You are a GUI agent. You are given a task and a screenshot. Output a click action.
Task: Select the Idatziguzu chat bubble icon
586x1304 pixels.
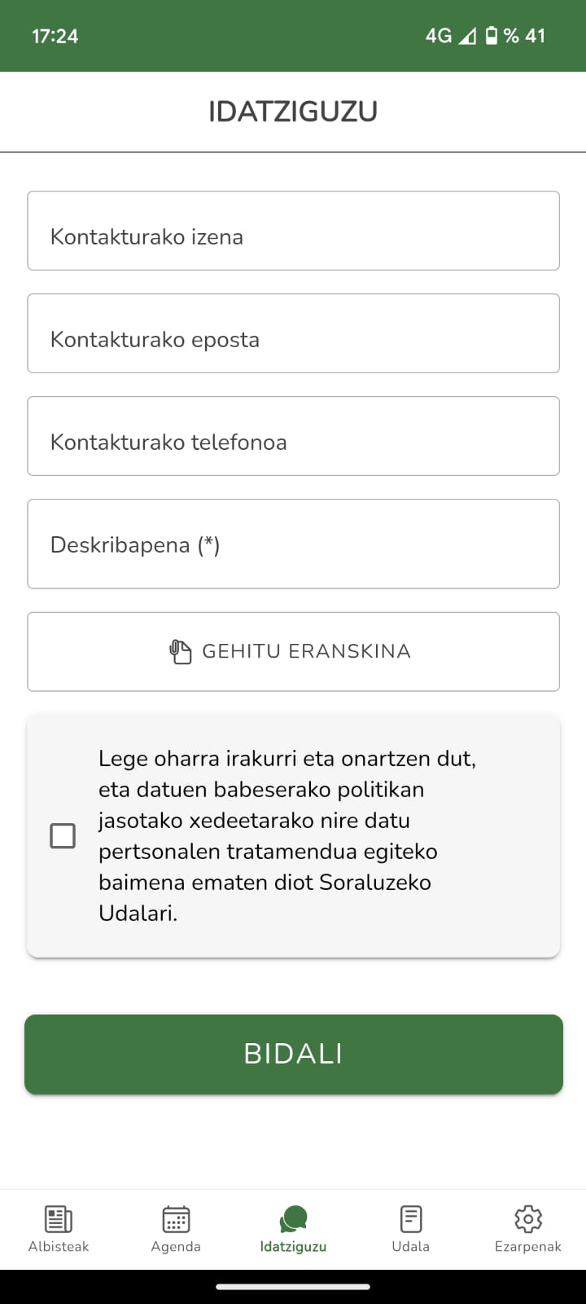(293, 1219)
